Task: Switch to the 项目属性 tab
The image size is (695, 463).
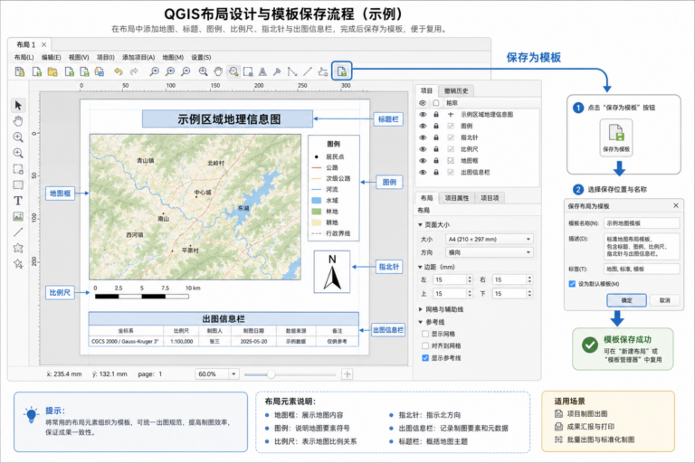Action: 456,198
